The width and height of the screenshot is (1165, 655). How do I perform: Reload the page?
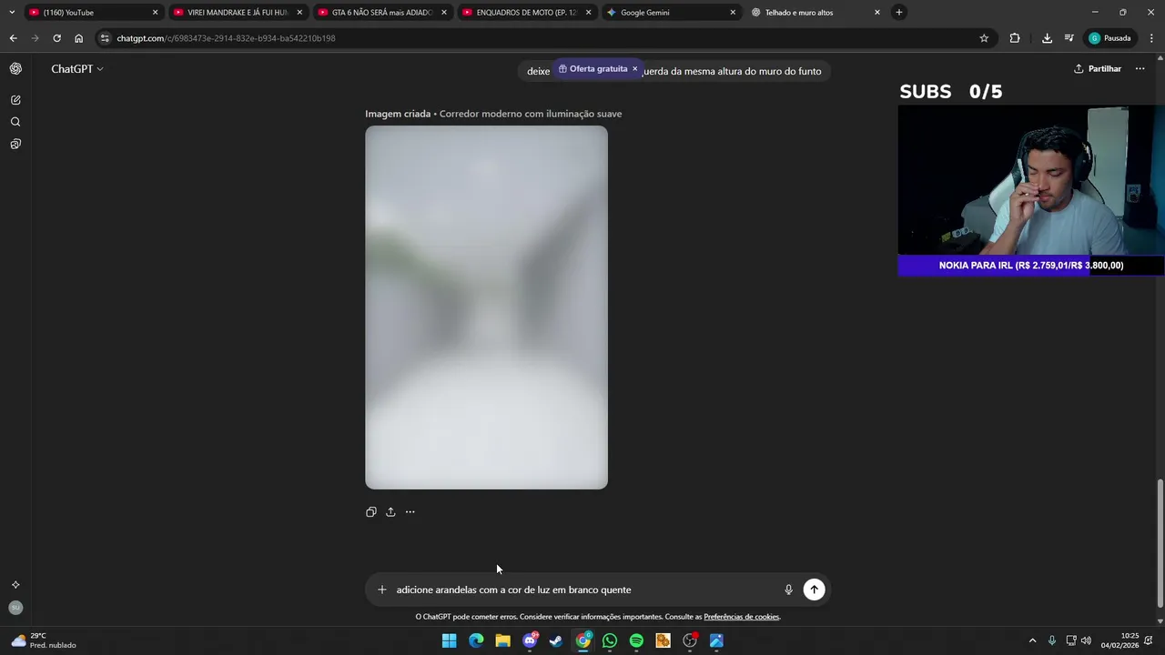point(56,38)
